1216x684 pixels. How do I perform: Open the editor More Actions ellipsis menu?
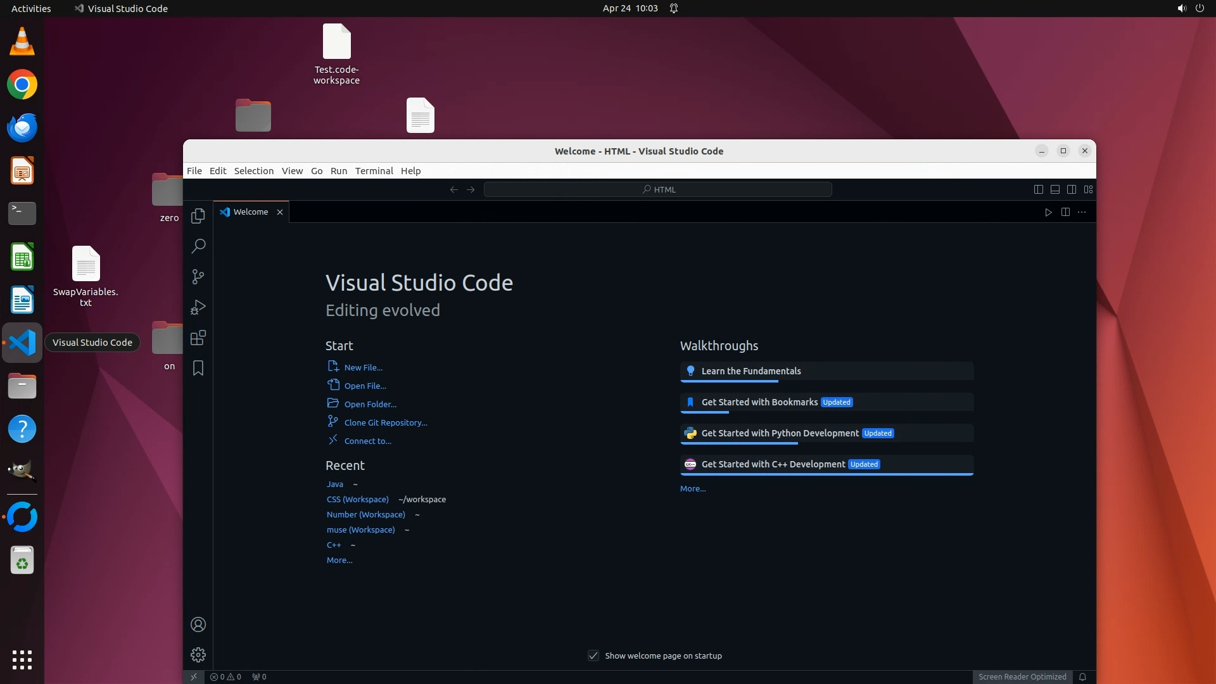click(x=1082, y=212)
